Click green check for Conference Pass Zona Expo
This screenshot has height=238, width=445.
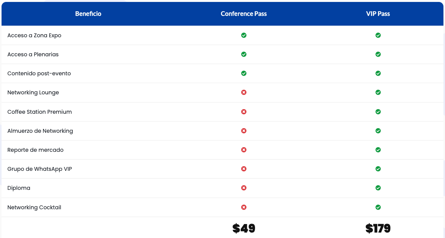[244, 35]
